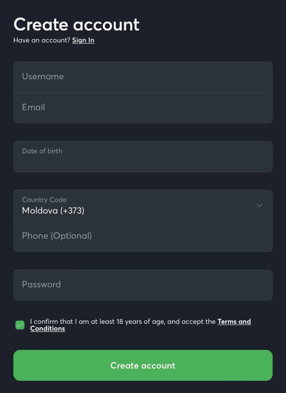The width and height of the screenshot is (286, 393).
Task: Click the Sign In link
Action: pyautogui.click(x=83, y=40)
